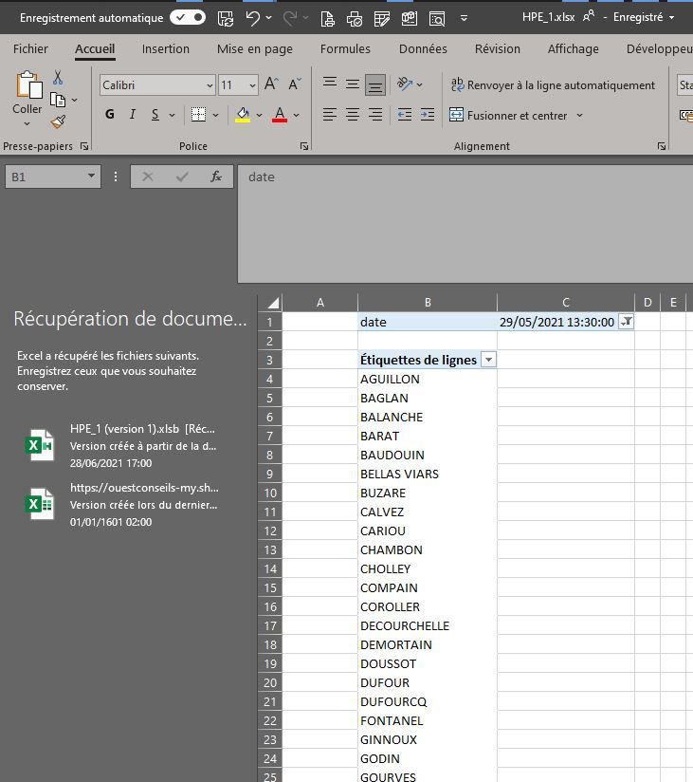The height and width of the screenshot is (782, 693).
Task: Align text to middle icon
Action: tap(353, 84)
